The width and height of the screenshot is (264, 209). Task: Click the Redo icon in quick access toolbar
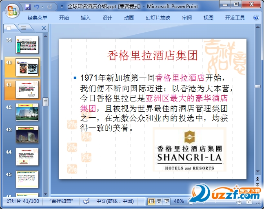pos(50,7)
